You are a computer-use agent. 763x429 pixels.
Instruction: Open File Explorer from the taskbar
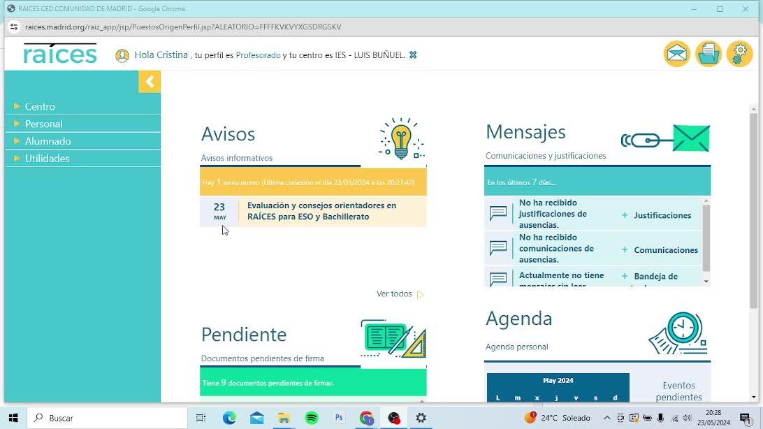284,418
